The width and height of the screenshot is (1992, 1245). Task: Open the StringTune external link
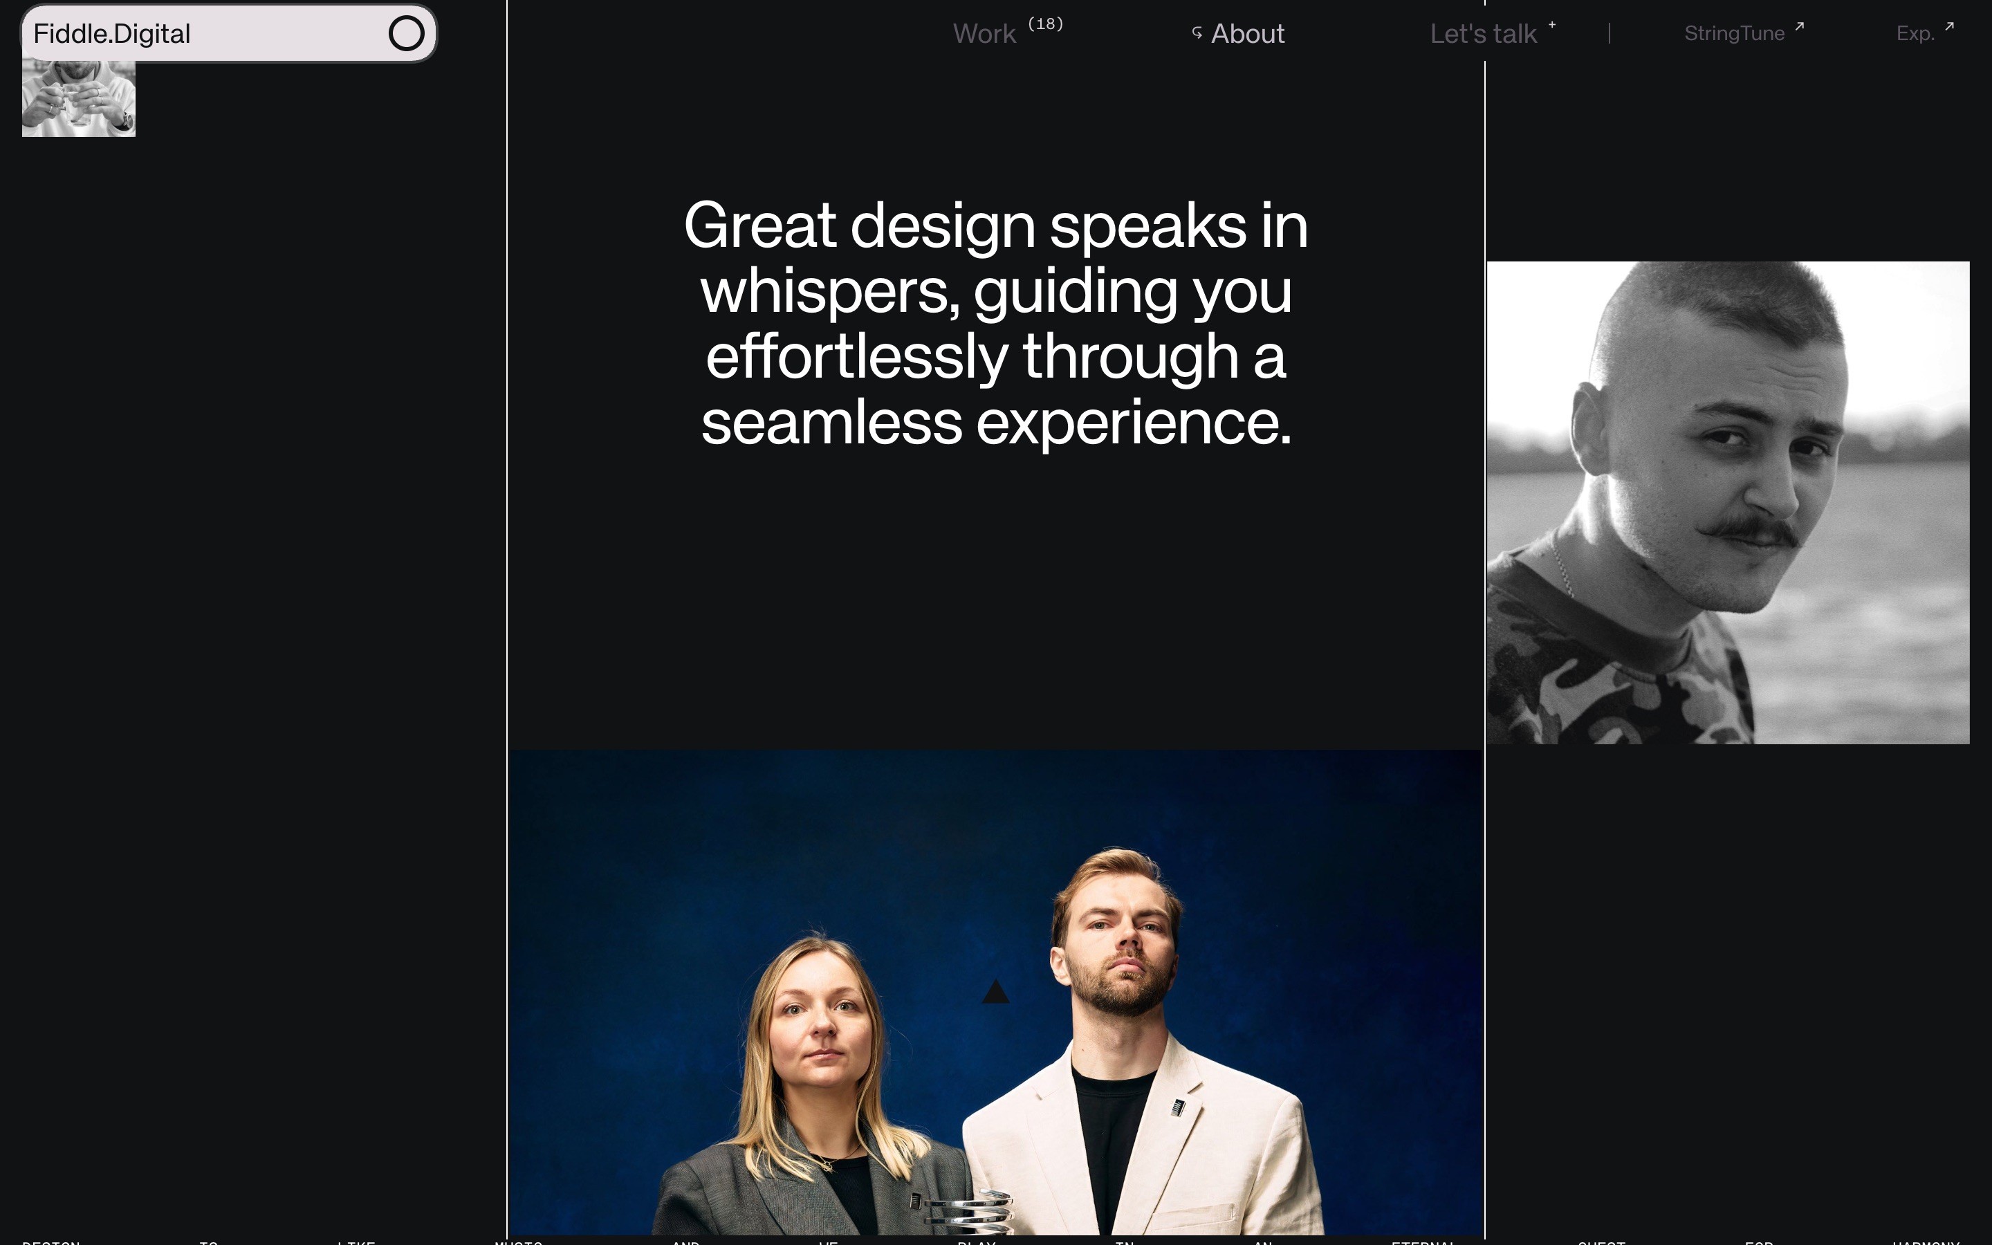click(x=1733, y=34)
